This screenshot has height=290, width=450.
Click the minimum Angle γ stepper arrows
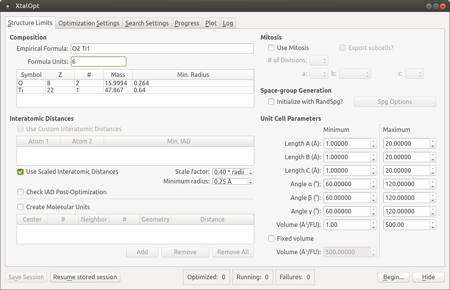[x=373, y=211]
